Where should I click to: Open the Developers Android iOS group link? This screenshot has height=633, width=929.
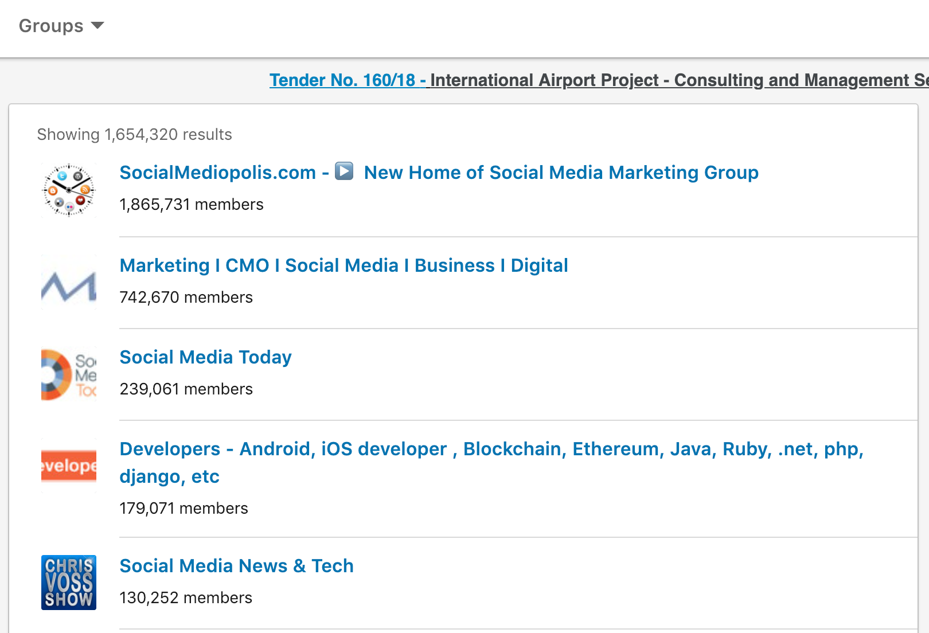[491, 462]
